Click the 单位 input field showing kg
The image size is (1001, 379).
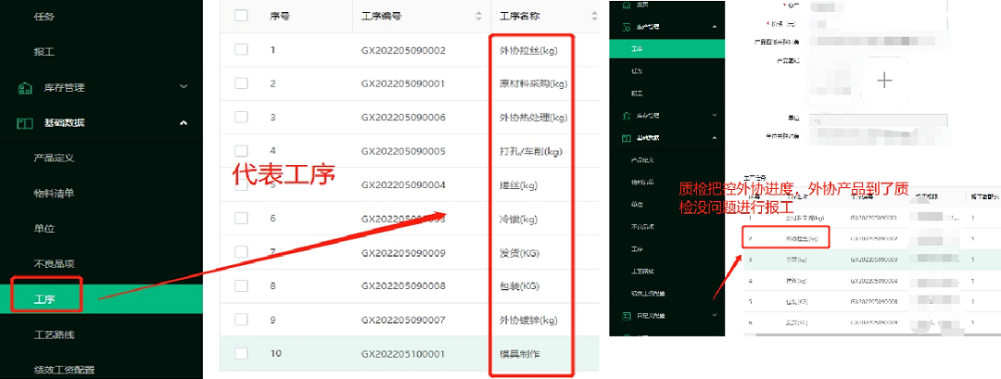coord(878,120)
